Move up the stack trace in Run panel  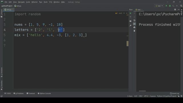134,13
